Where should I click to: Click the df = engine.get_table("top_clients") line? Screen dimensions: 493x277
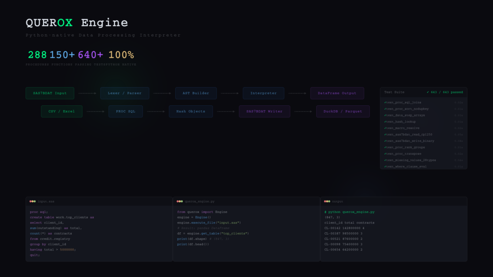213,233
